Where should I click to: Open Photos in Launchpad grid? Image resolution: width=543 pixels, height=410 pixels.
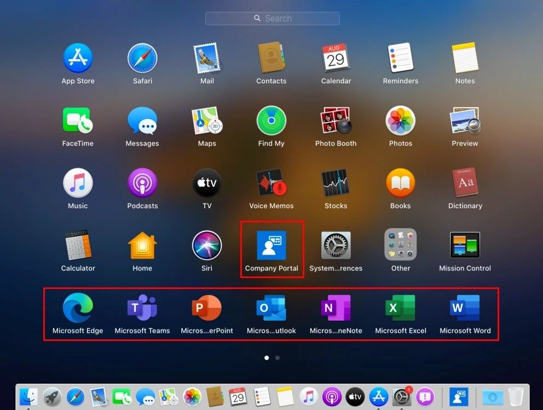point(401,120)
